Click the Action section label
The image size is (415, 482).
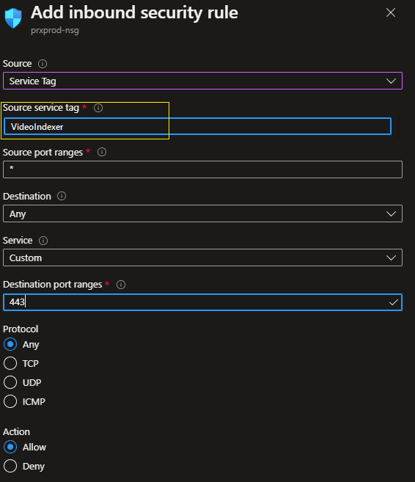[x=17, y=431]
